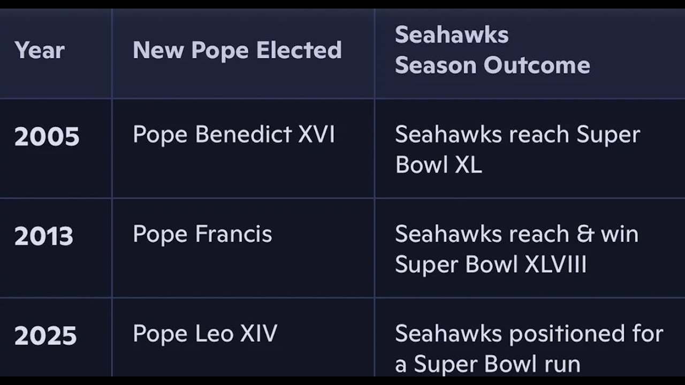Click the Pope Benedict XVI cell
This screenshot has width=685, height=385.
tap(233, 135)
